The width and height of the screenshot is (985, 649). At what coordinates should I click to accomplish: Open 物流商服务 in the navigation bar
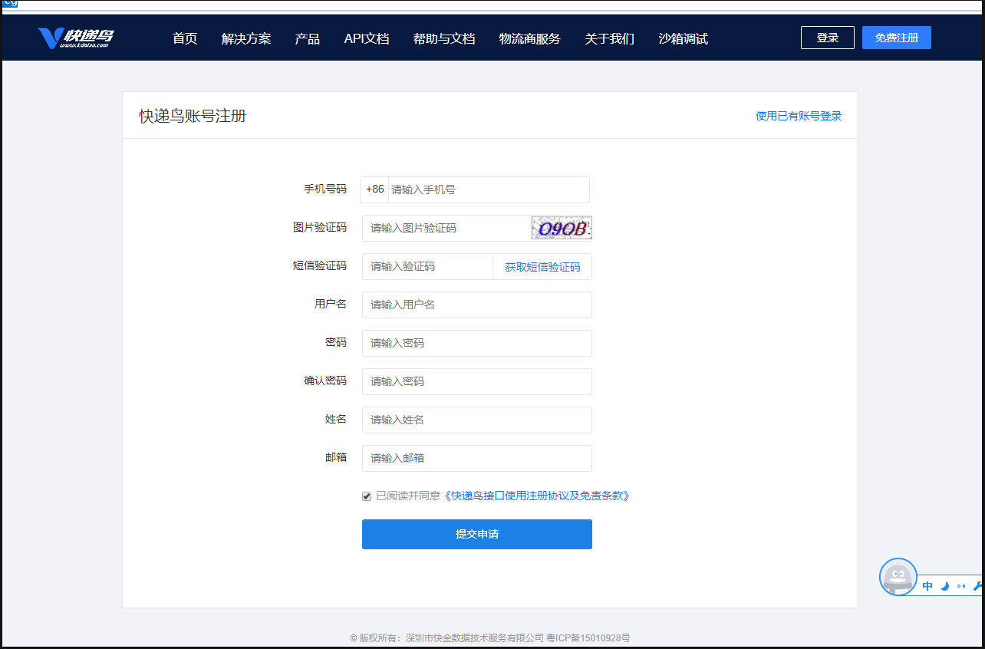coord(530,38)
